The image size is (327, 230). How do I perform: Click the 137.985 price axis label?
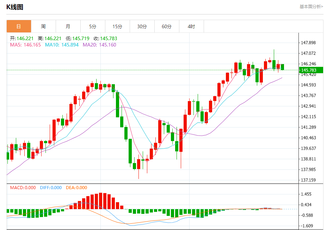coord(308,169)
